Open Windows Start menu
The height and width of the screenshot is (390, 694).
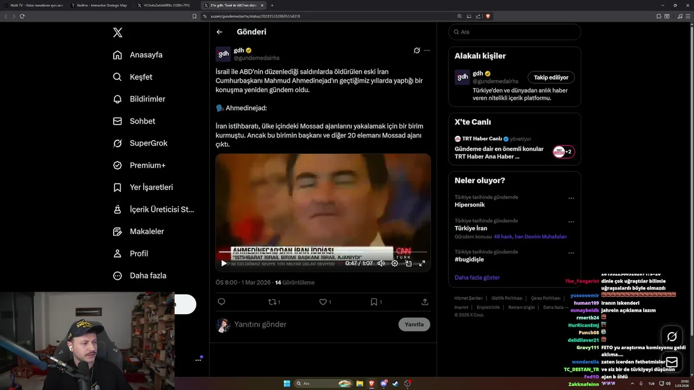tap(287, 383)
